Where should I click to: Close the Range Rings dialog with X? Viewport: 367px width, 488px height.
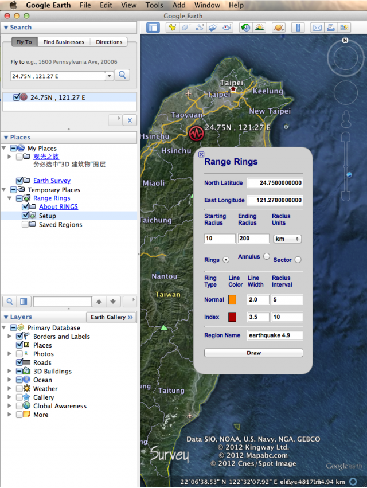pos(201,154)
